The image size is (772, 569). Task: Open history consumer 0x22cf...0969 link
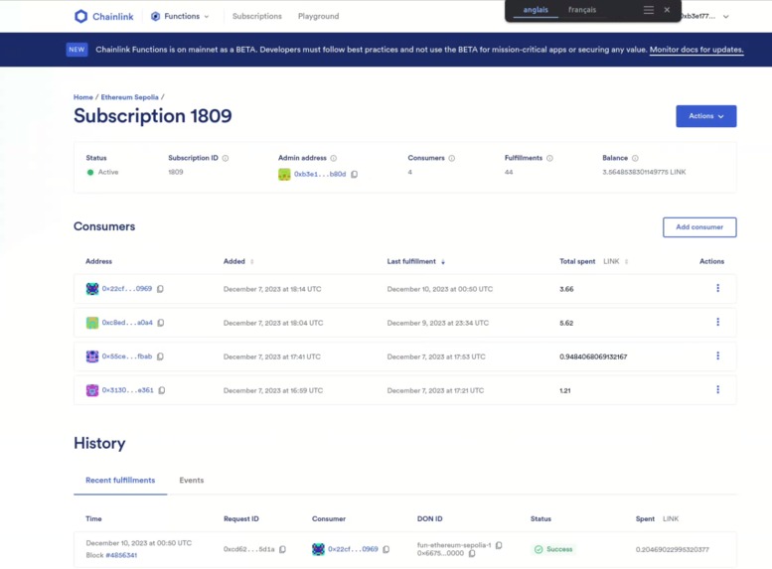pos(353,549)
